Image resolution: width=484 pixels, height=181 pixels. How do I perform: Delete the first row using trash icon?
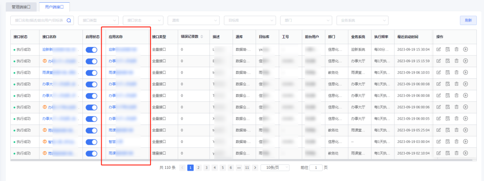[457, 49]
